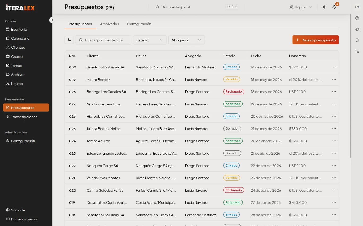The width and height of the screenshot is (363, 226).
Task: Open actions menu for budget 027
Action: point(334,104)
